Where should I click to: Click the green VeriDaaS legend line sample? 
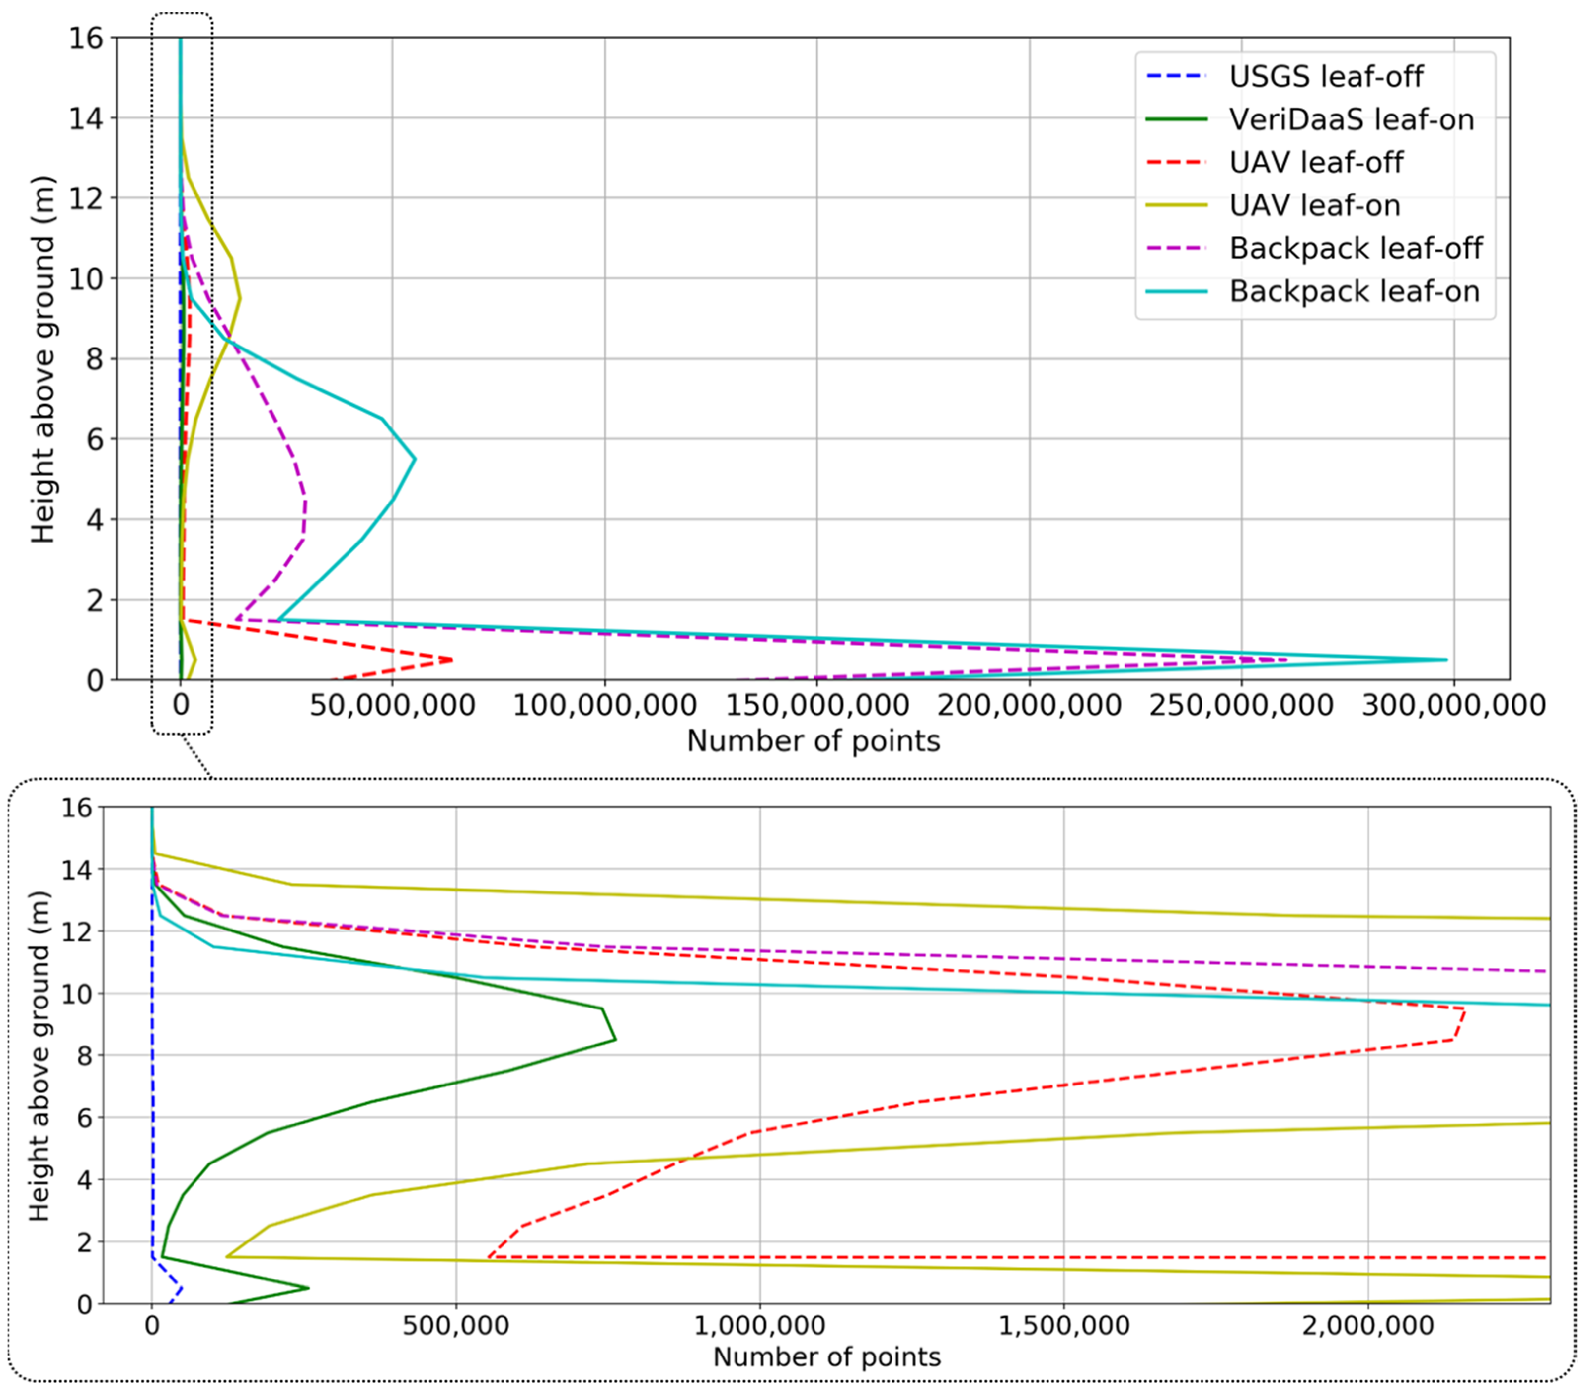click(x=1177, y=120)
